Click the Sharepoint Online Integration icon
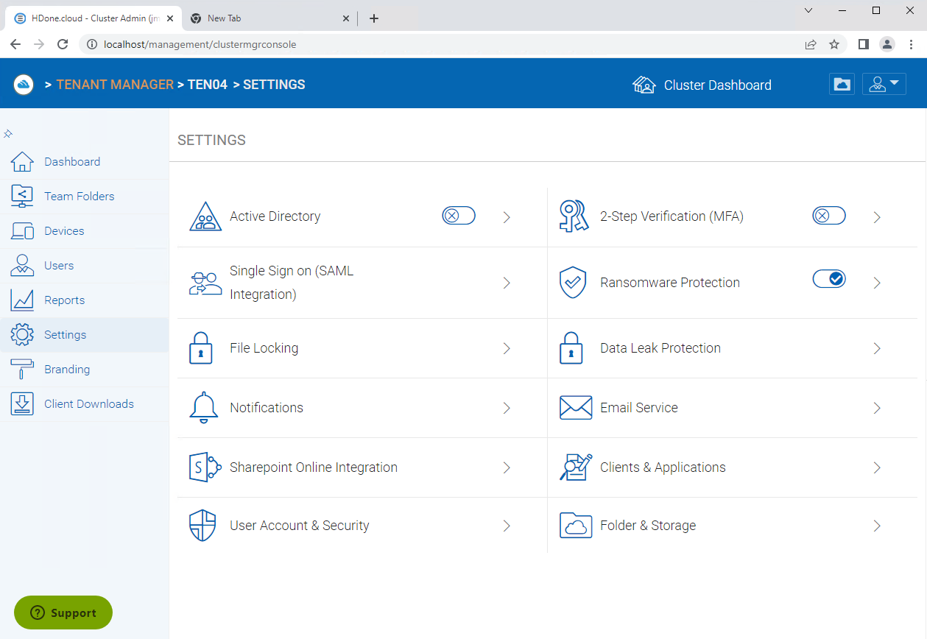 coord(205,467)
